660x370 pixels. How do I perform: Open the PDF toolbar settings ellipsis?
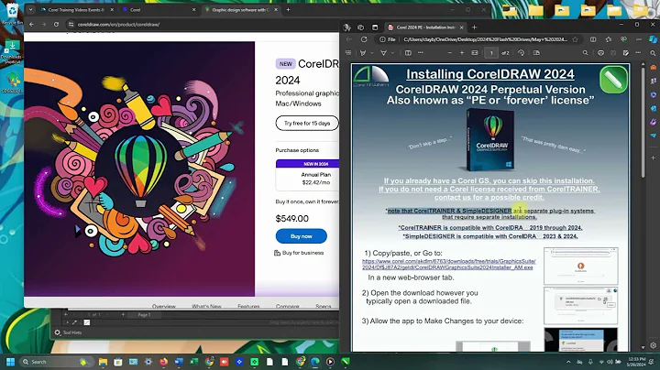click(x=639, y=53)
